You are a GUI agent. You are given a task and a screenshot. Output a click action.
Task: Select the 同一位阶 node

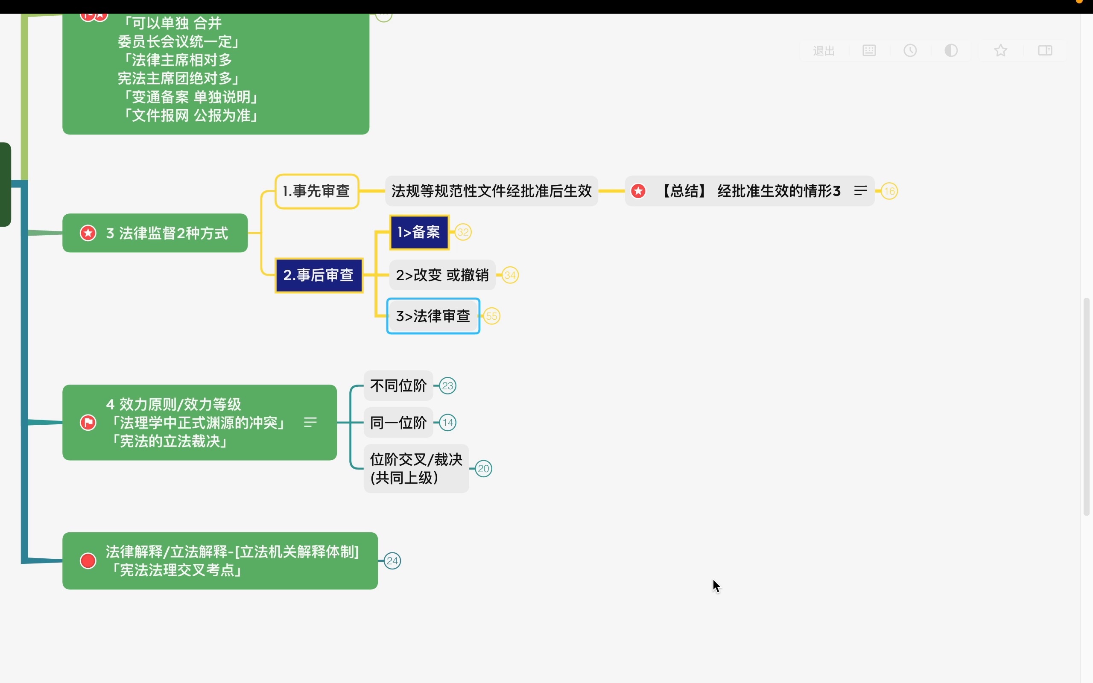(398, 423)
